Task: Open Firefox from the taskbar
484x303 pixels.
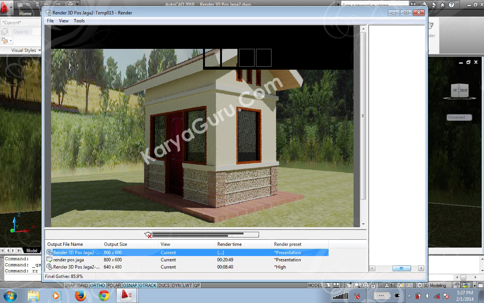Action: coord(80,295)
